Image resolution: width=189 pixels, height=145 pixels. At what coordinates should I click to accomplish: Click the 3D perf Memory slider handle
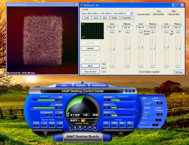tap(178, 48)
